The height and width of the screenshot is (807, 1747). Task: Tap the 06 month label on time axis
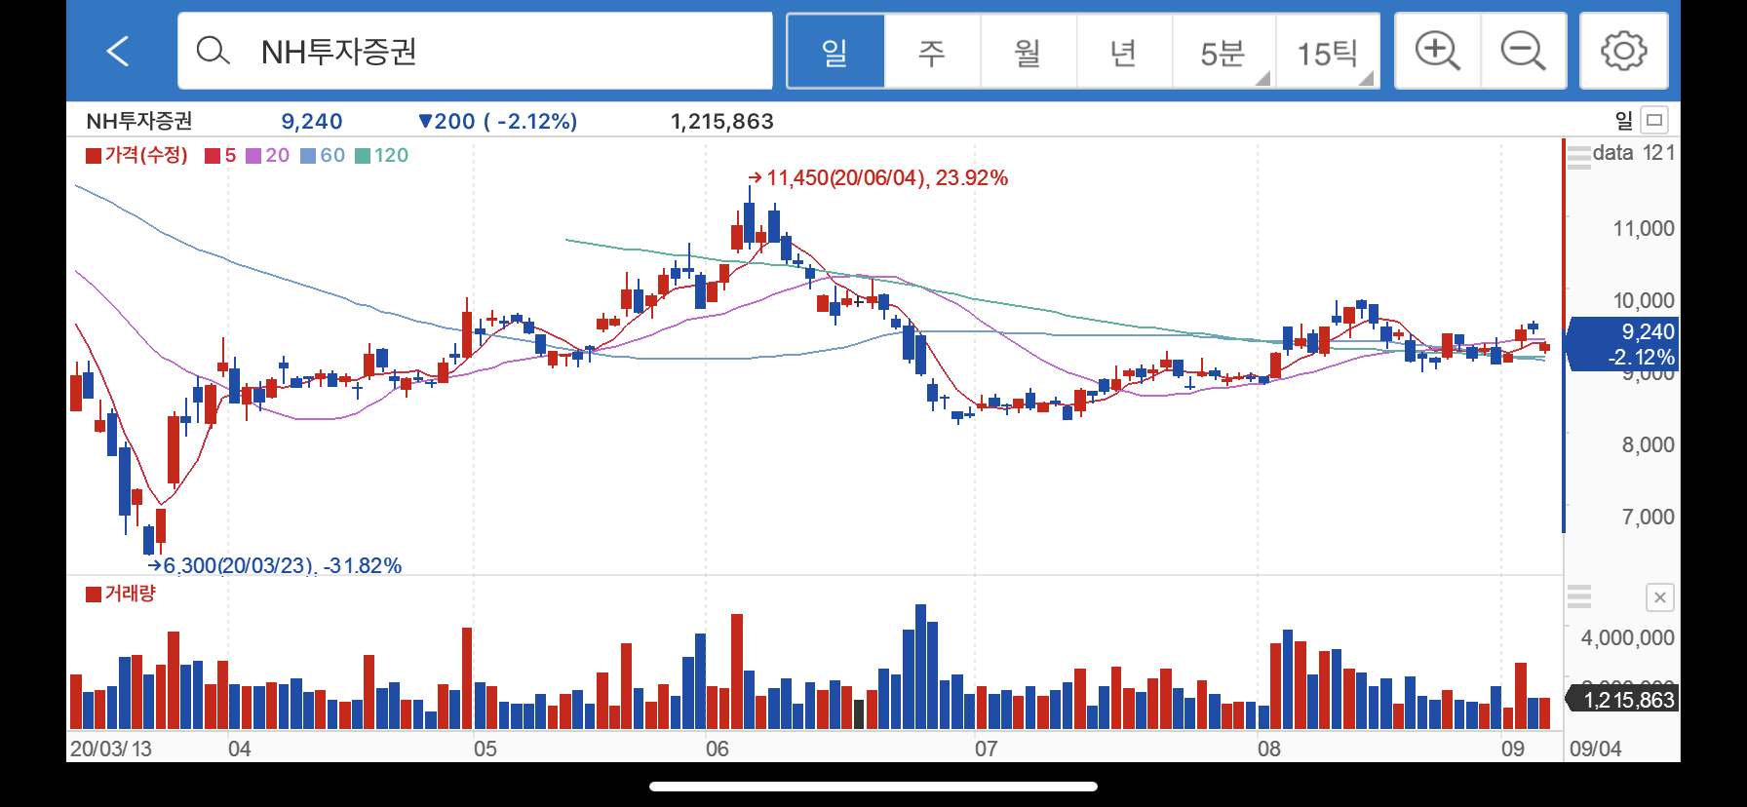(718, 749)
